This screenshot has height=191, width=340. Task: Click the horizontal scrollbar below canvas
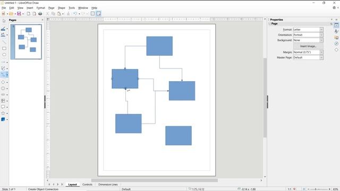pyautogui.click(x=155, y=180)
